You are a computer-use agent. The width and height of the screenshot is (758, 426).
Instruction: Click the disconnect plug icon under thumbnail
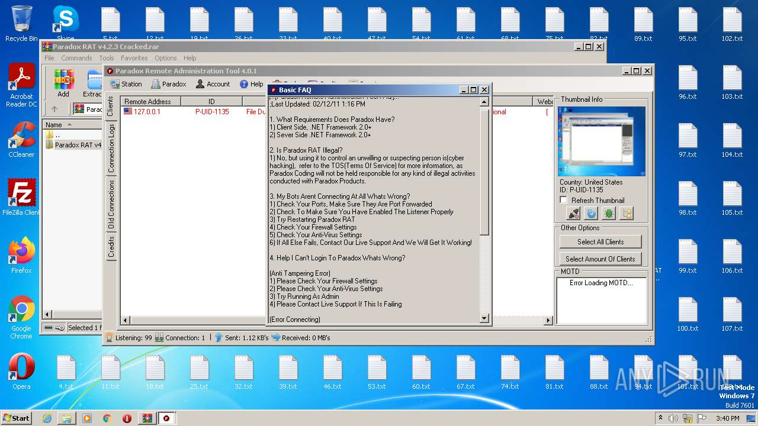click(573, 214)
